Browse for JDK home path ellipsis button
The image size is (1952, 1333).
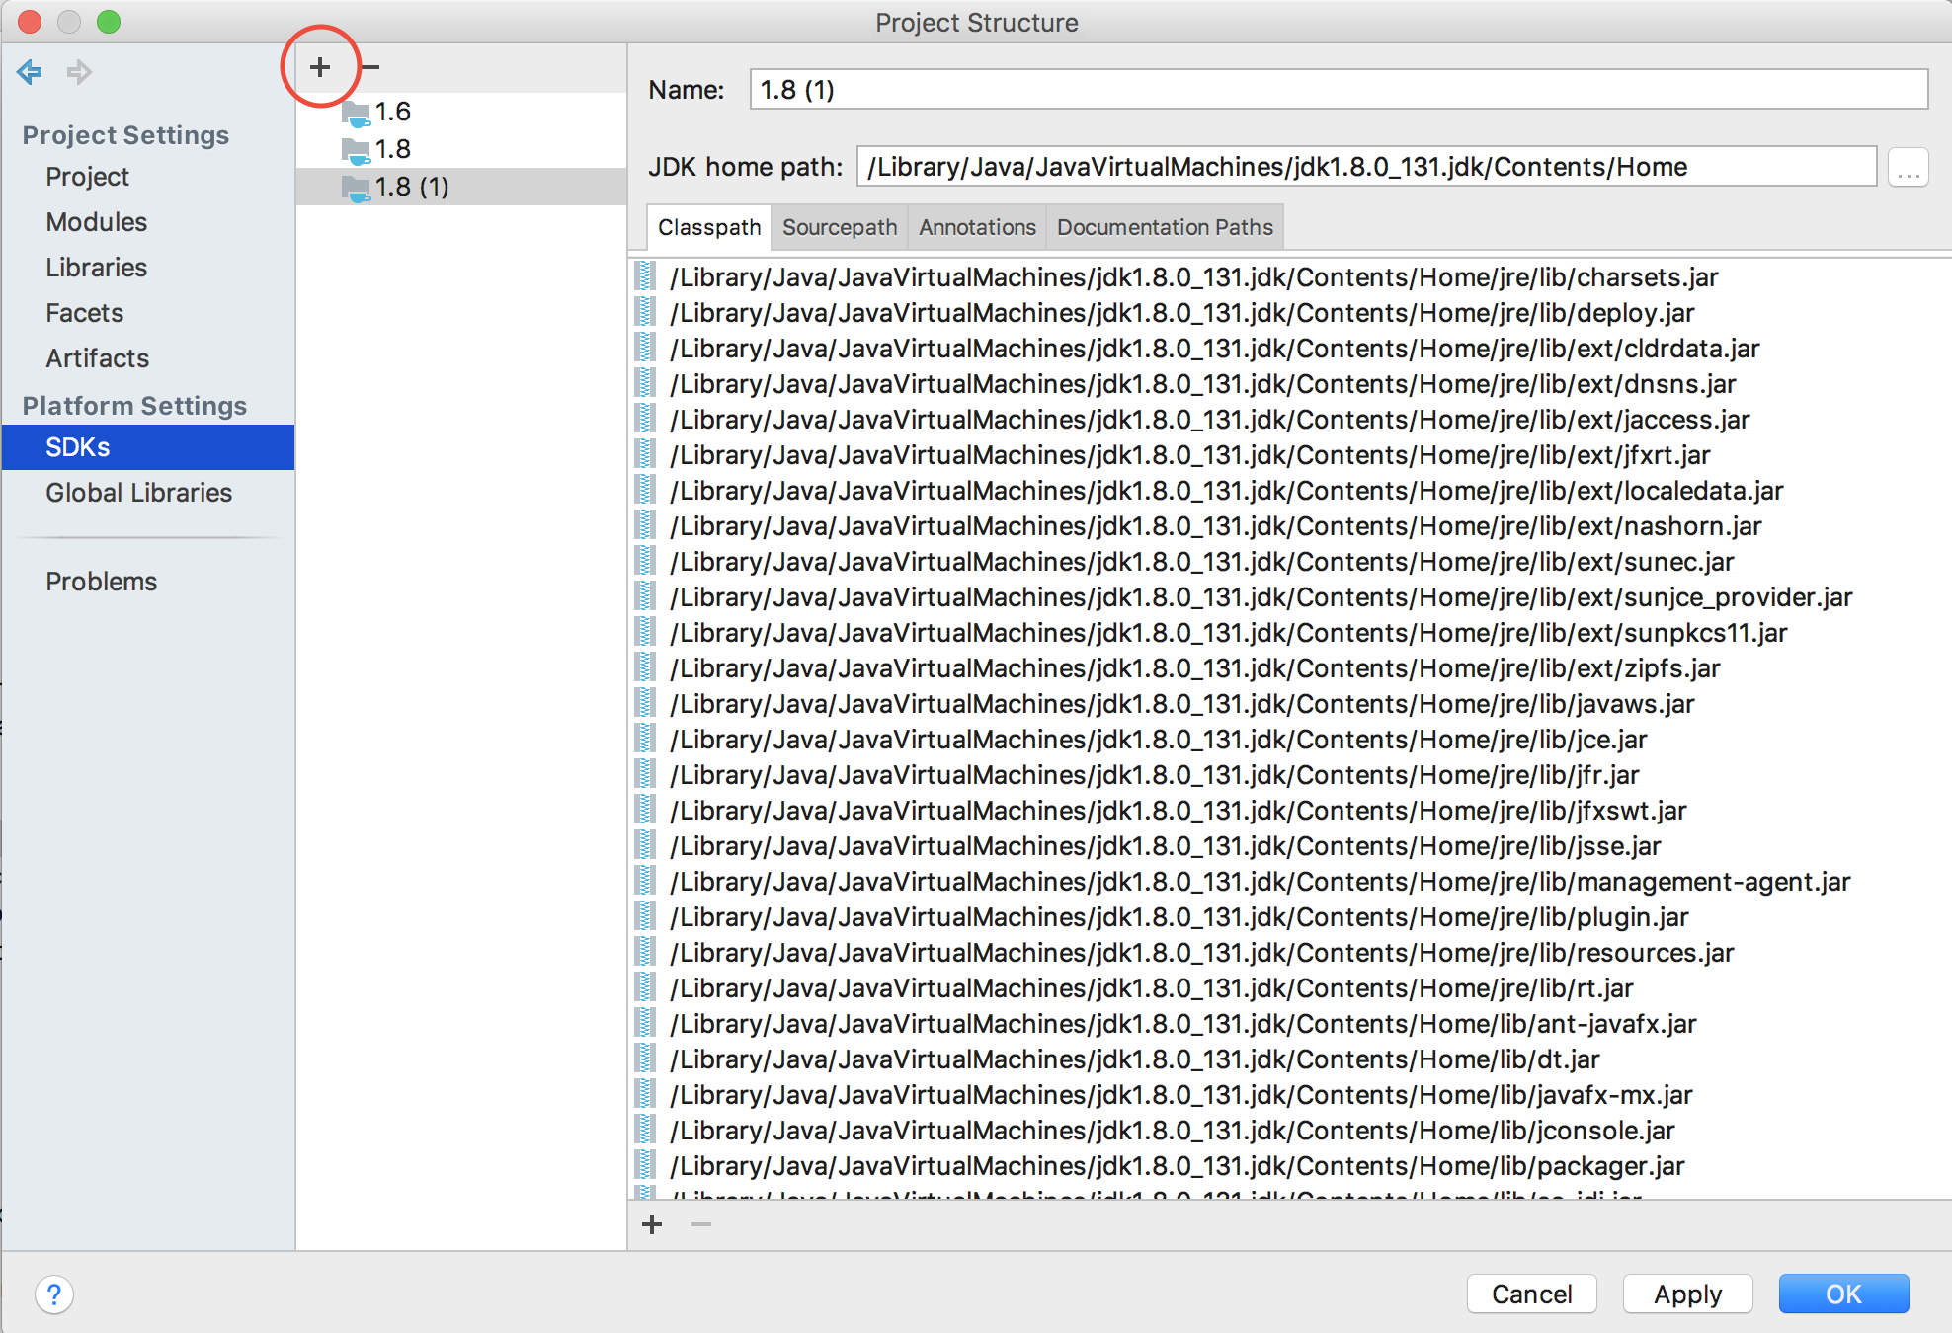click(1909, 167)
